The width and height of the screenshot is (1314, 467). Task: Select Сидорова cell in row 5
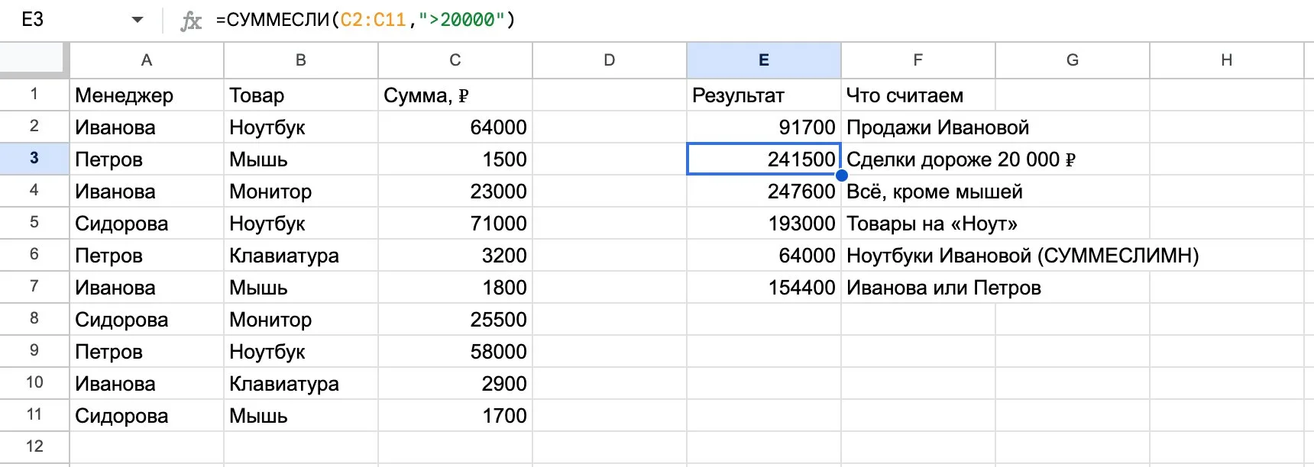147,224
